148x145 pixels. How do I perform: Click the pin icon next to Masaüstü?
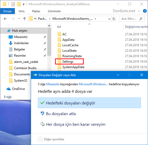(x=45, y=37)
